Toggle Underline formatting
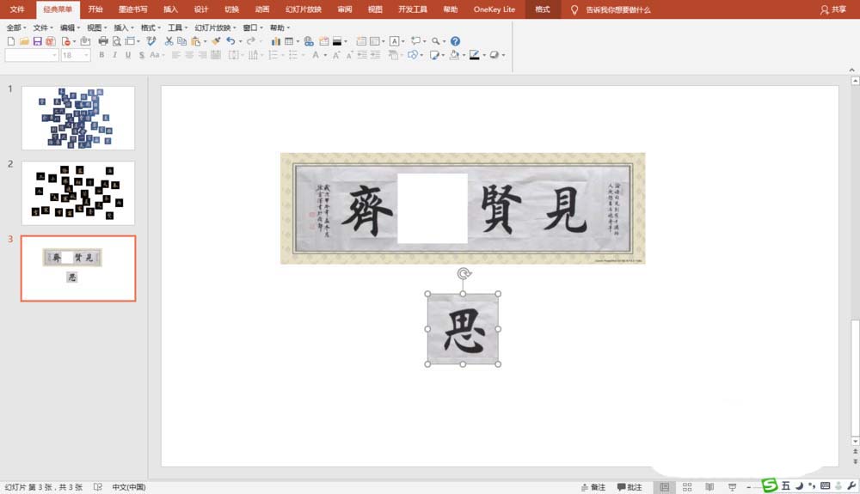The image size is (860, 494). (x=128, y=55)
